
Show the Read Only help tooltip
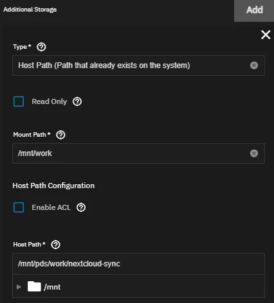pyautogui.click(x=77, y=101)
